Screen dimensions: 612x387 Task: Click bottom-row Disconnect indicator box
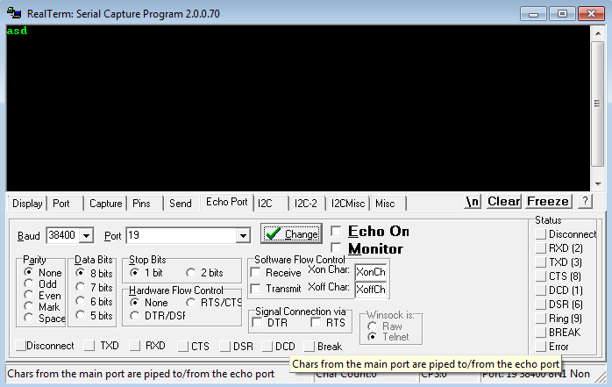[x=20, y=346]
